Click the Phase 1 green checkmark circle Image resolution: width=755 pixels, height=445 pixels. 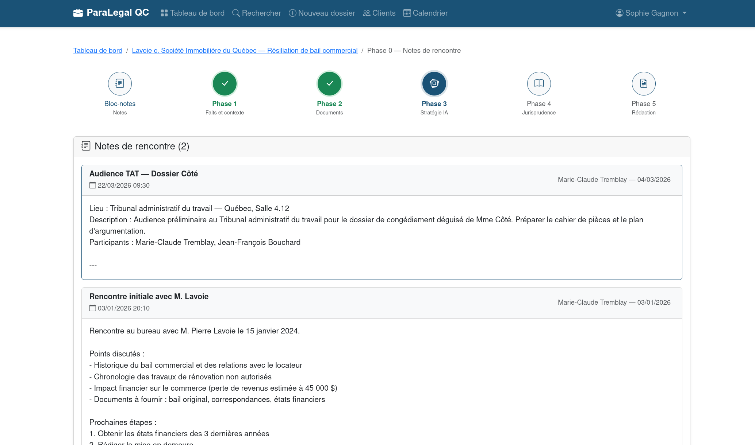click(x=225, y=83)
